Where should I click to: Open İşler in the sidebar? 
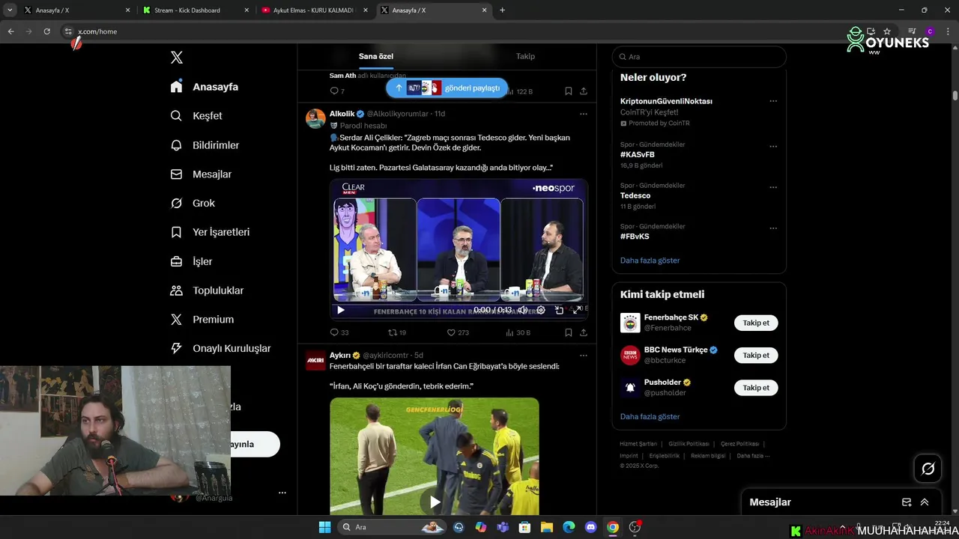[x=191, y=261]
